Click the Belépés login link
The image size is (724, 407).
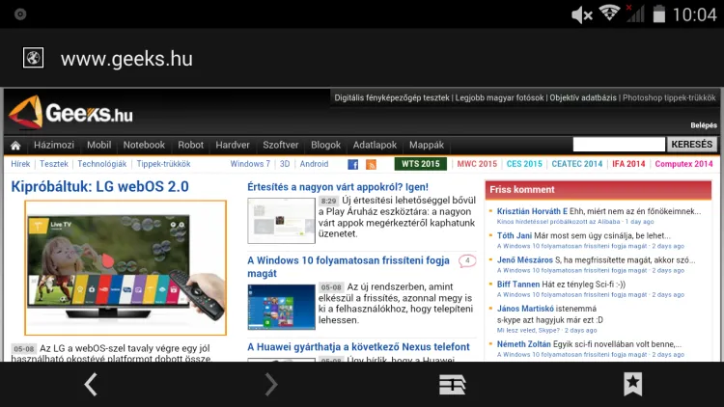pos(704,125)
